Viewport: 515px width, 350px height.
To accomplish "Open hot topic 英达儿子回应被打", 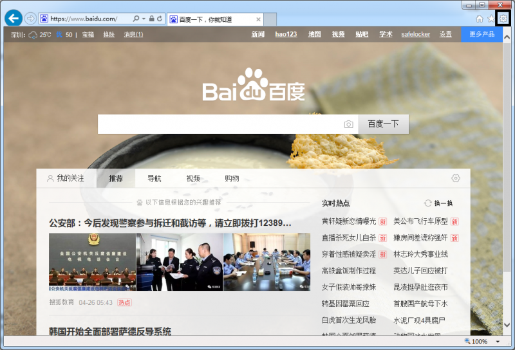I will point(420,271).
